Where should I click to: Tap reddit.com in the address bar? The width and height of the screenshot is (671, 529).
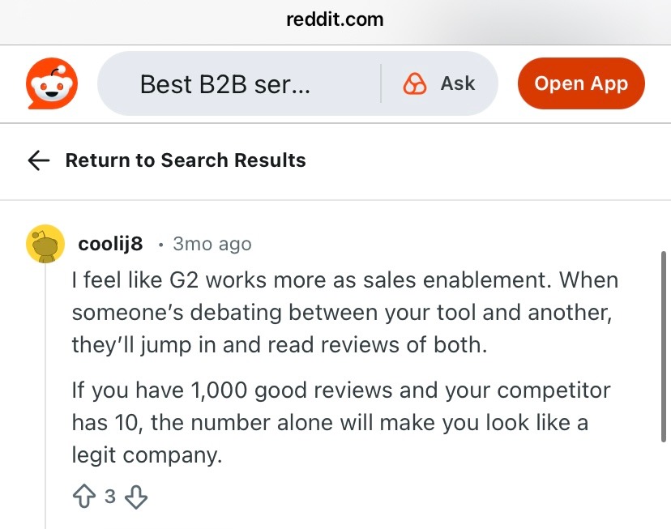point(335,19)
